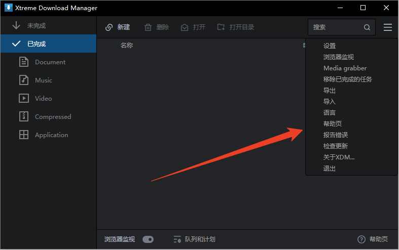
Task: Choose 退出 to quit the app
Action: tap(330, 169)
